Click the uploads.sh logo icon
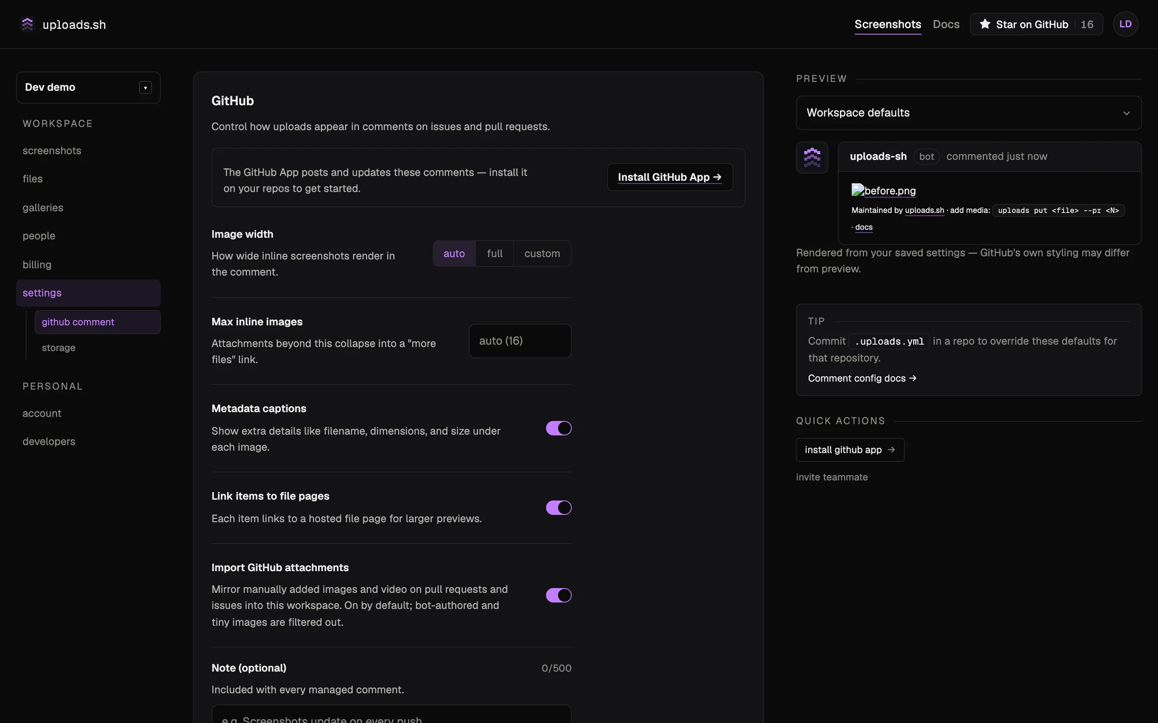The image size is (1158, 723). point(28,24)
